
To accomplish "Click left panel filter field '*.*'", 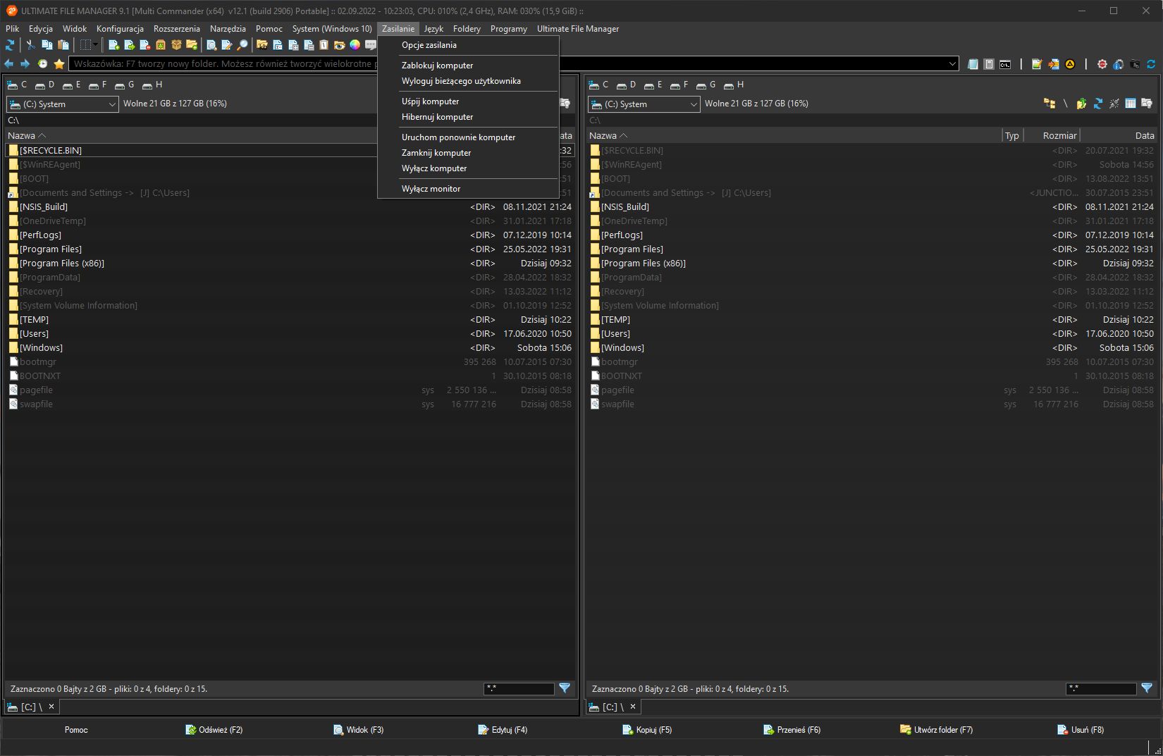I will 519,688.
